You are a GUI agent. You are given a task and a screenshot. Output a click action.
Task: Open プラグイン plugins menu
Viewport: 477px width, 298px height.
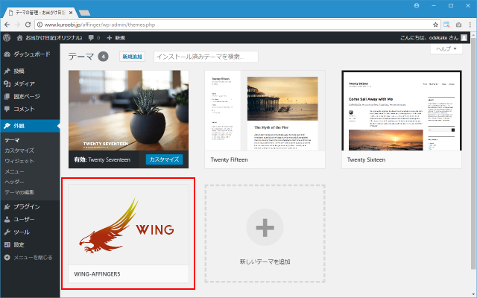click(30, 207)
